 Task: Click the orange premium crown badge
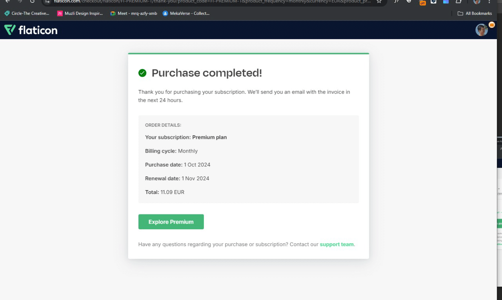tap(491, 25)
